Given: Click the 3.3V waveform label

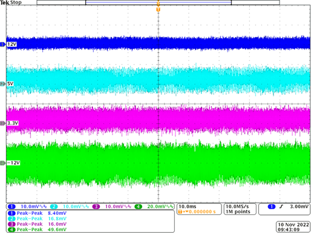Looking at the screenshot, I should [13, 123].
